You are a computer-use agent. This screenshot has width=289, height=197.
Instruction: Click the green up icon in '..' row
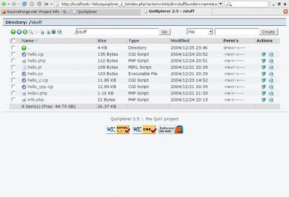tap(24, 48)
